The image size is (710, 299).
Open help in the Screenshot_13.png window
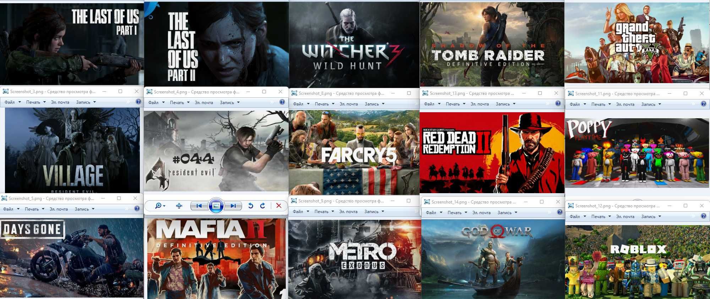point(558,104)
